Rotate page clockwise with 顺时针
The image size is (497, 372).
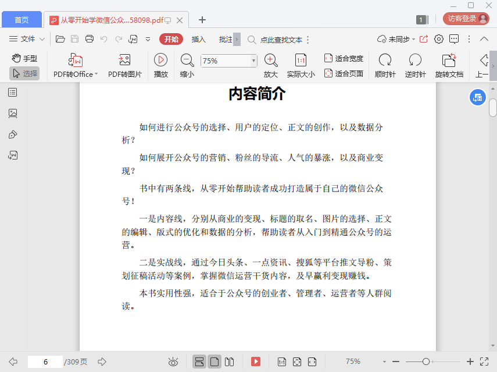(x=385, y=60)
